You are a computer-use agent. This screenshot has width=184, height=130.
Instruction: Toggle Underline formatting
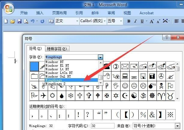(x=142, y=21)
